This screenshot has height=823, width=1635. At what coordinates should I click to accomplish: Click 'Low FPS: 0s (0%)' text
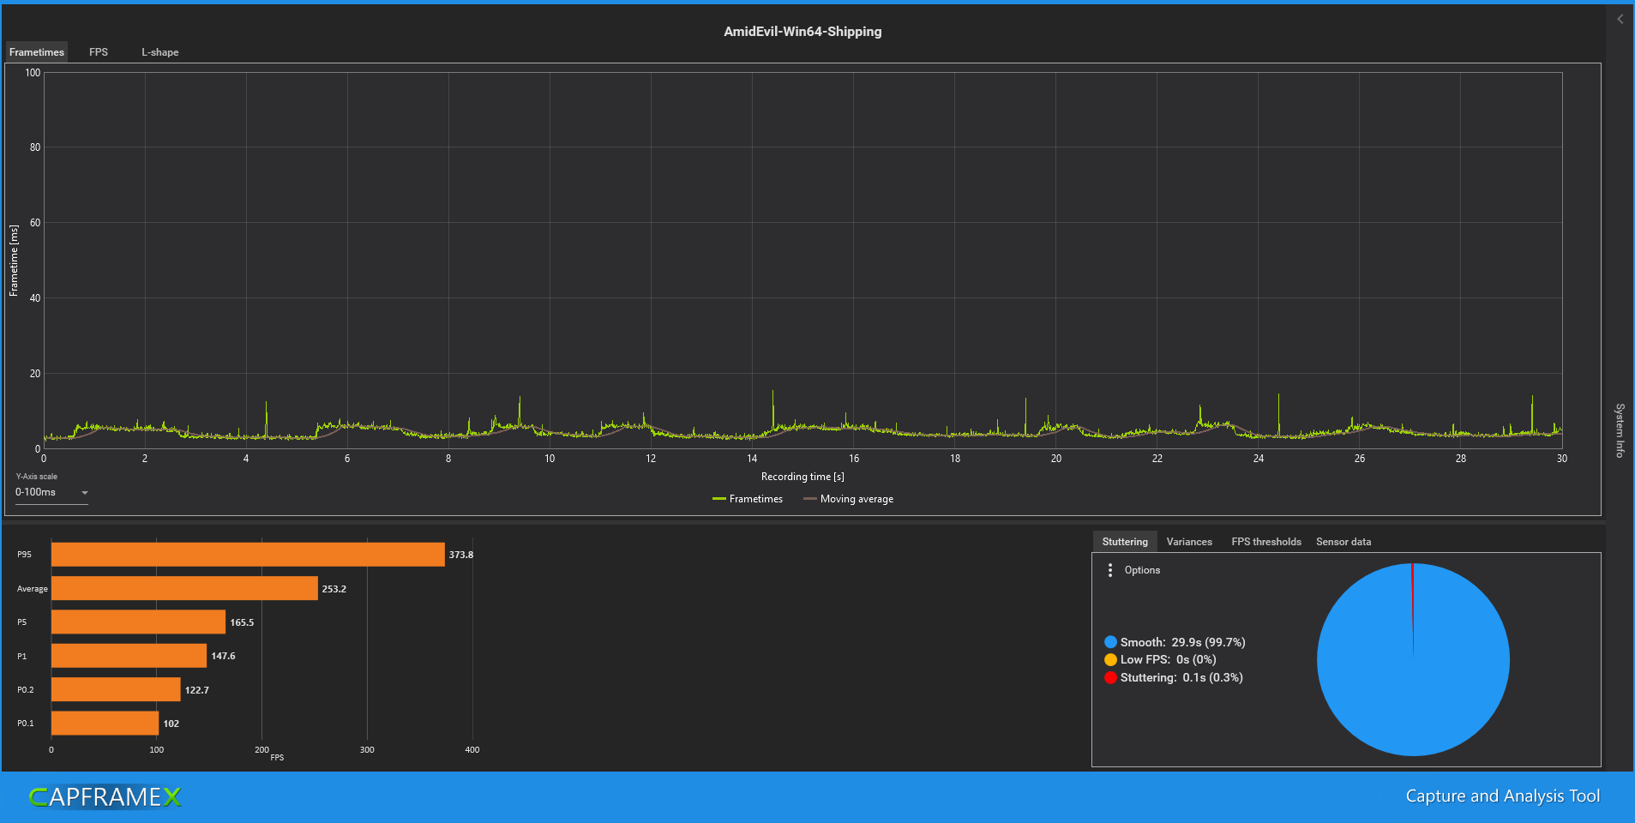coord(1168,659)
